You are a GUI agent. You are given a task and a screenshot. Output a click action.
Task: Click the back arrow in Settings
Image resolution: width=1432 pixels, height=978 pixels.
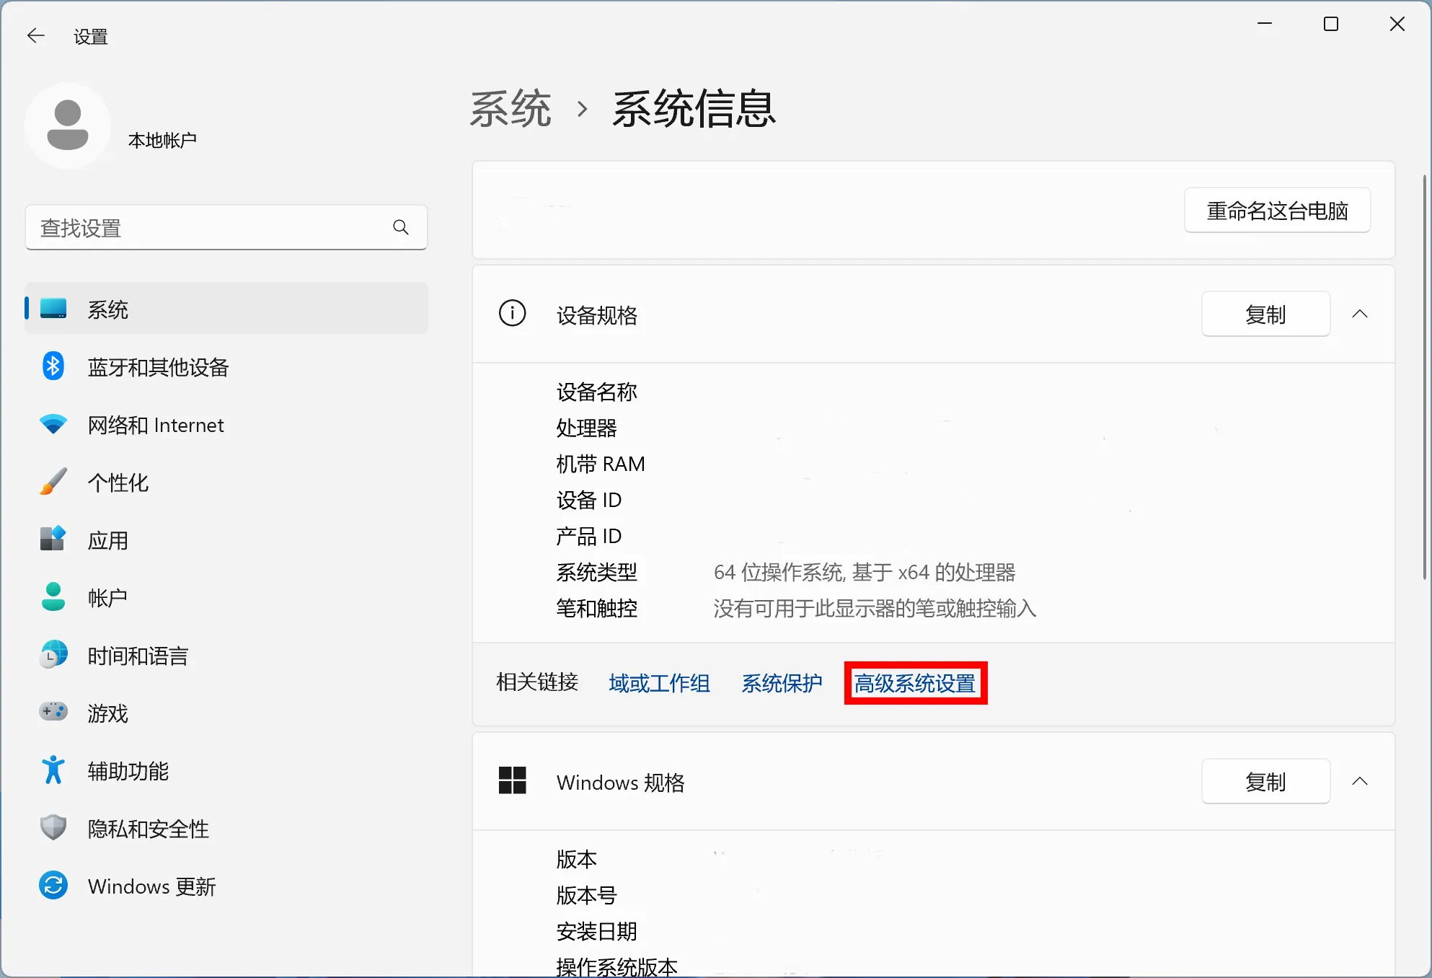[35, 35]
